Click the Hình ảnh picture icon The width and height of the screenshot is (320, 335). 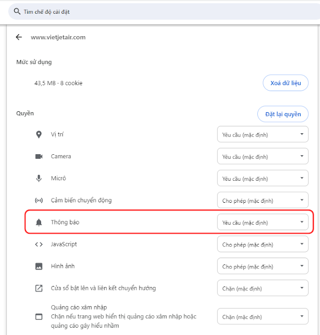click(39, 266)
